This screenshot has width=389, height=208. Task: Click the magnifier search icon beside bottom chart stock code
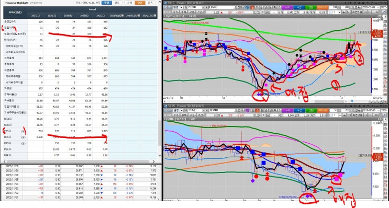(186, 110)
